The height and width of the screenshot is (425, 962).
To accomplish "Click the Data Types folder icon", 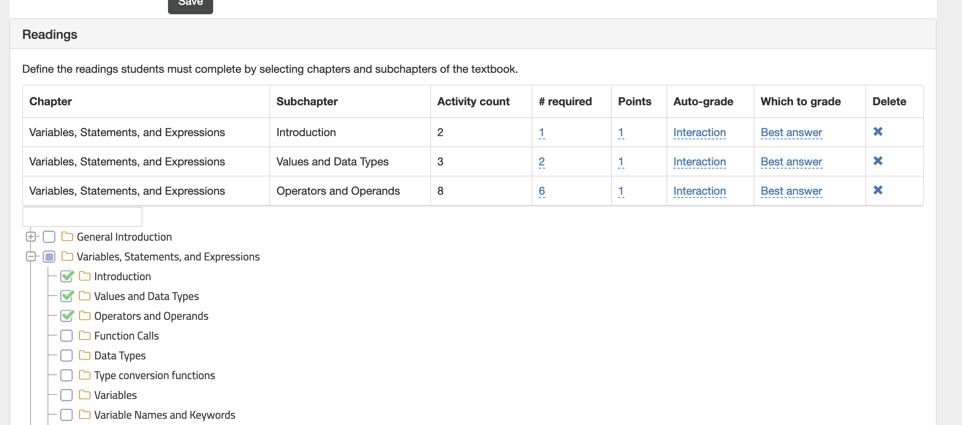I will 84,355.
